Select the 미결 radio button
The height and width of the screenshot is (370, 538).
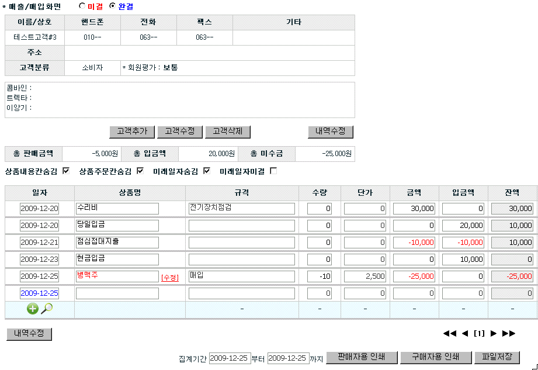click(82, 6)
